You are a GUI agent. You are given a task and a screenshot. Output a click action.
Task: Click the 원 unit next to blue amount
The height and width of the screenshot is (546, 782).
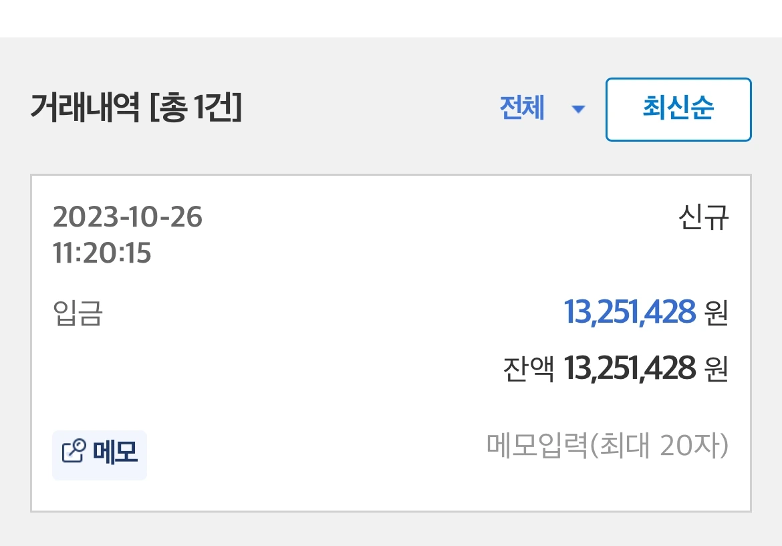point(716,313)
